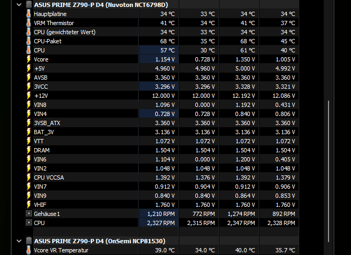This screenshot has height=255, width=351.
Task: Click the thermometer icon beside CPU temperature
Action: point(28,50)
